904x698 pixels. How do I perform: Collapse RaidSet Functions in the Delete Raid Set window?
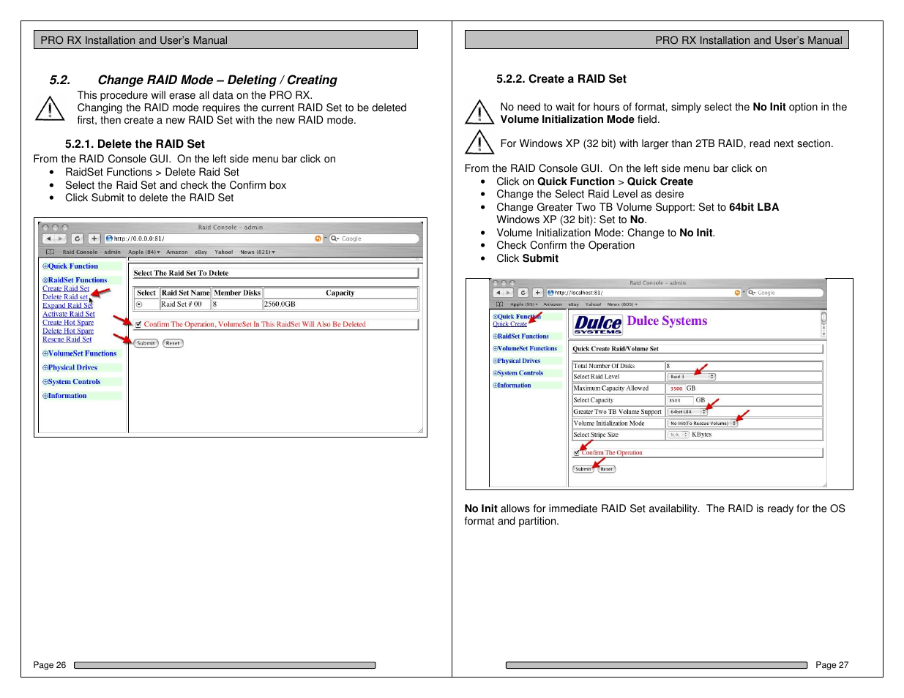[x=75, y=280]
